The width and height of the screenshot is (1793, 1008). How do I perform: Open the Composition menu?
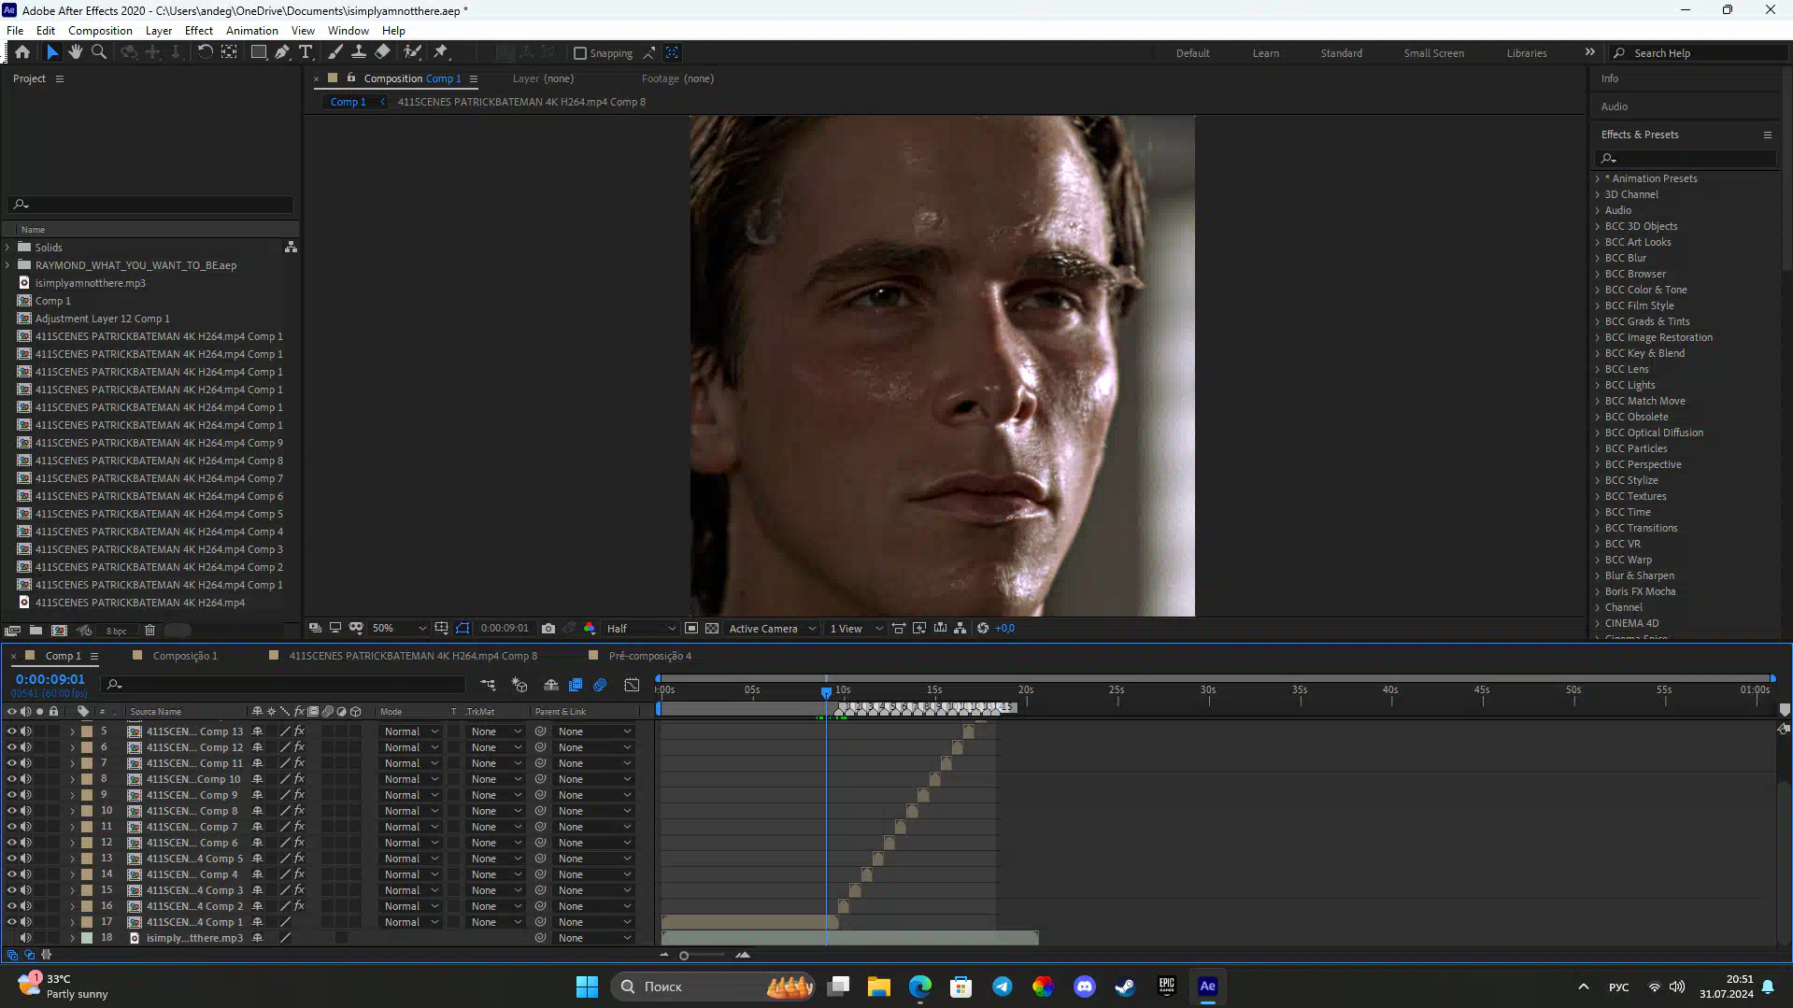100,30
